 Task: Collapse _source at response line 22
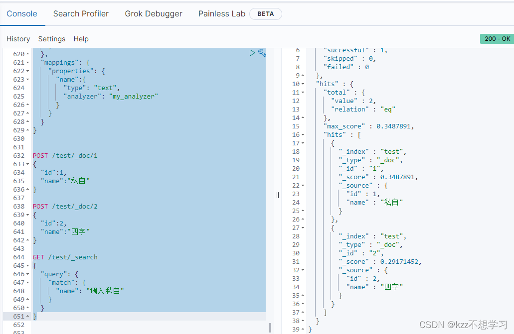coord(303,185)
